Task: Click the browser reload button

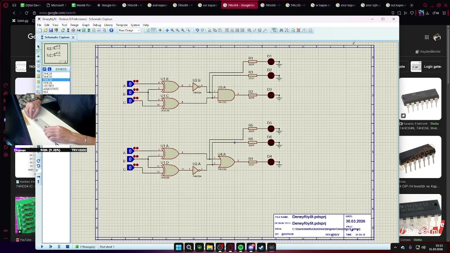Action: (x=26, y=13)
